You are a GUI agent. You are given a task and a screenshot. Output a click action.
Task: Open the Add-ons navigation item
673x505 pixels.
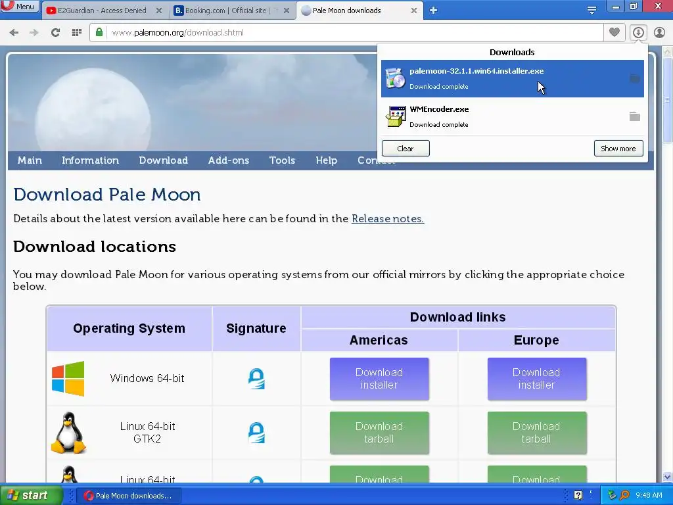point(229,160)
